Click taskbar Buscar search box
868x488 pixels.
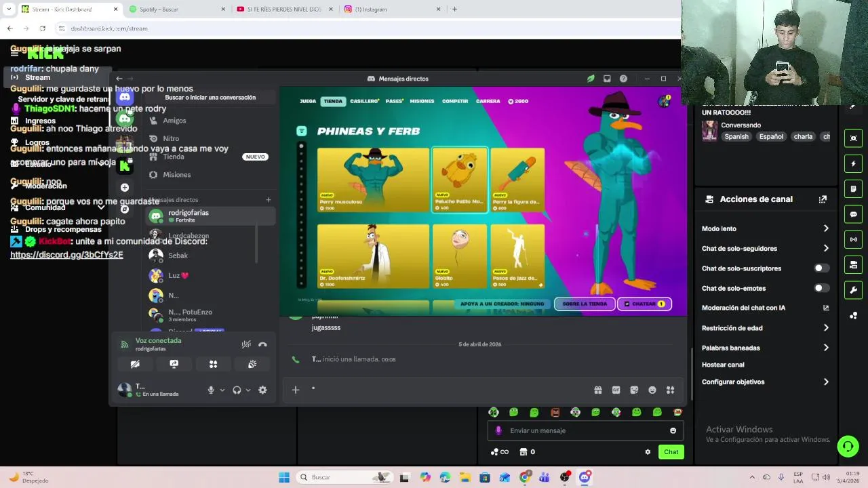tap(344, 477)
